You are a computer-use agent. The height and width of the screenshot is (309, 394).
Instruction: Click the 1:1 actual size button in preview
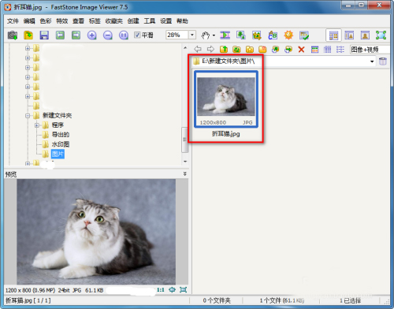pos(161,290)
